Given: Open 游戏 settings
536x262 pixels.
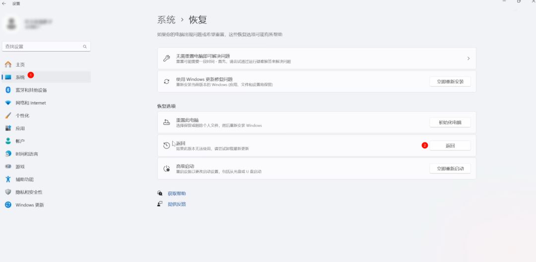Looking at the screenshot, I should coord(47,166).
